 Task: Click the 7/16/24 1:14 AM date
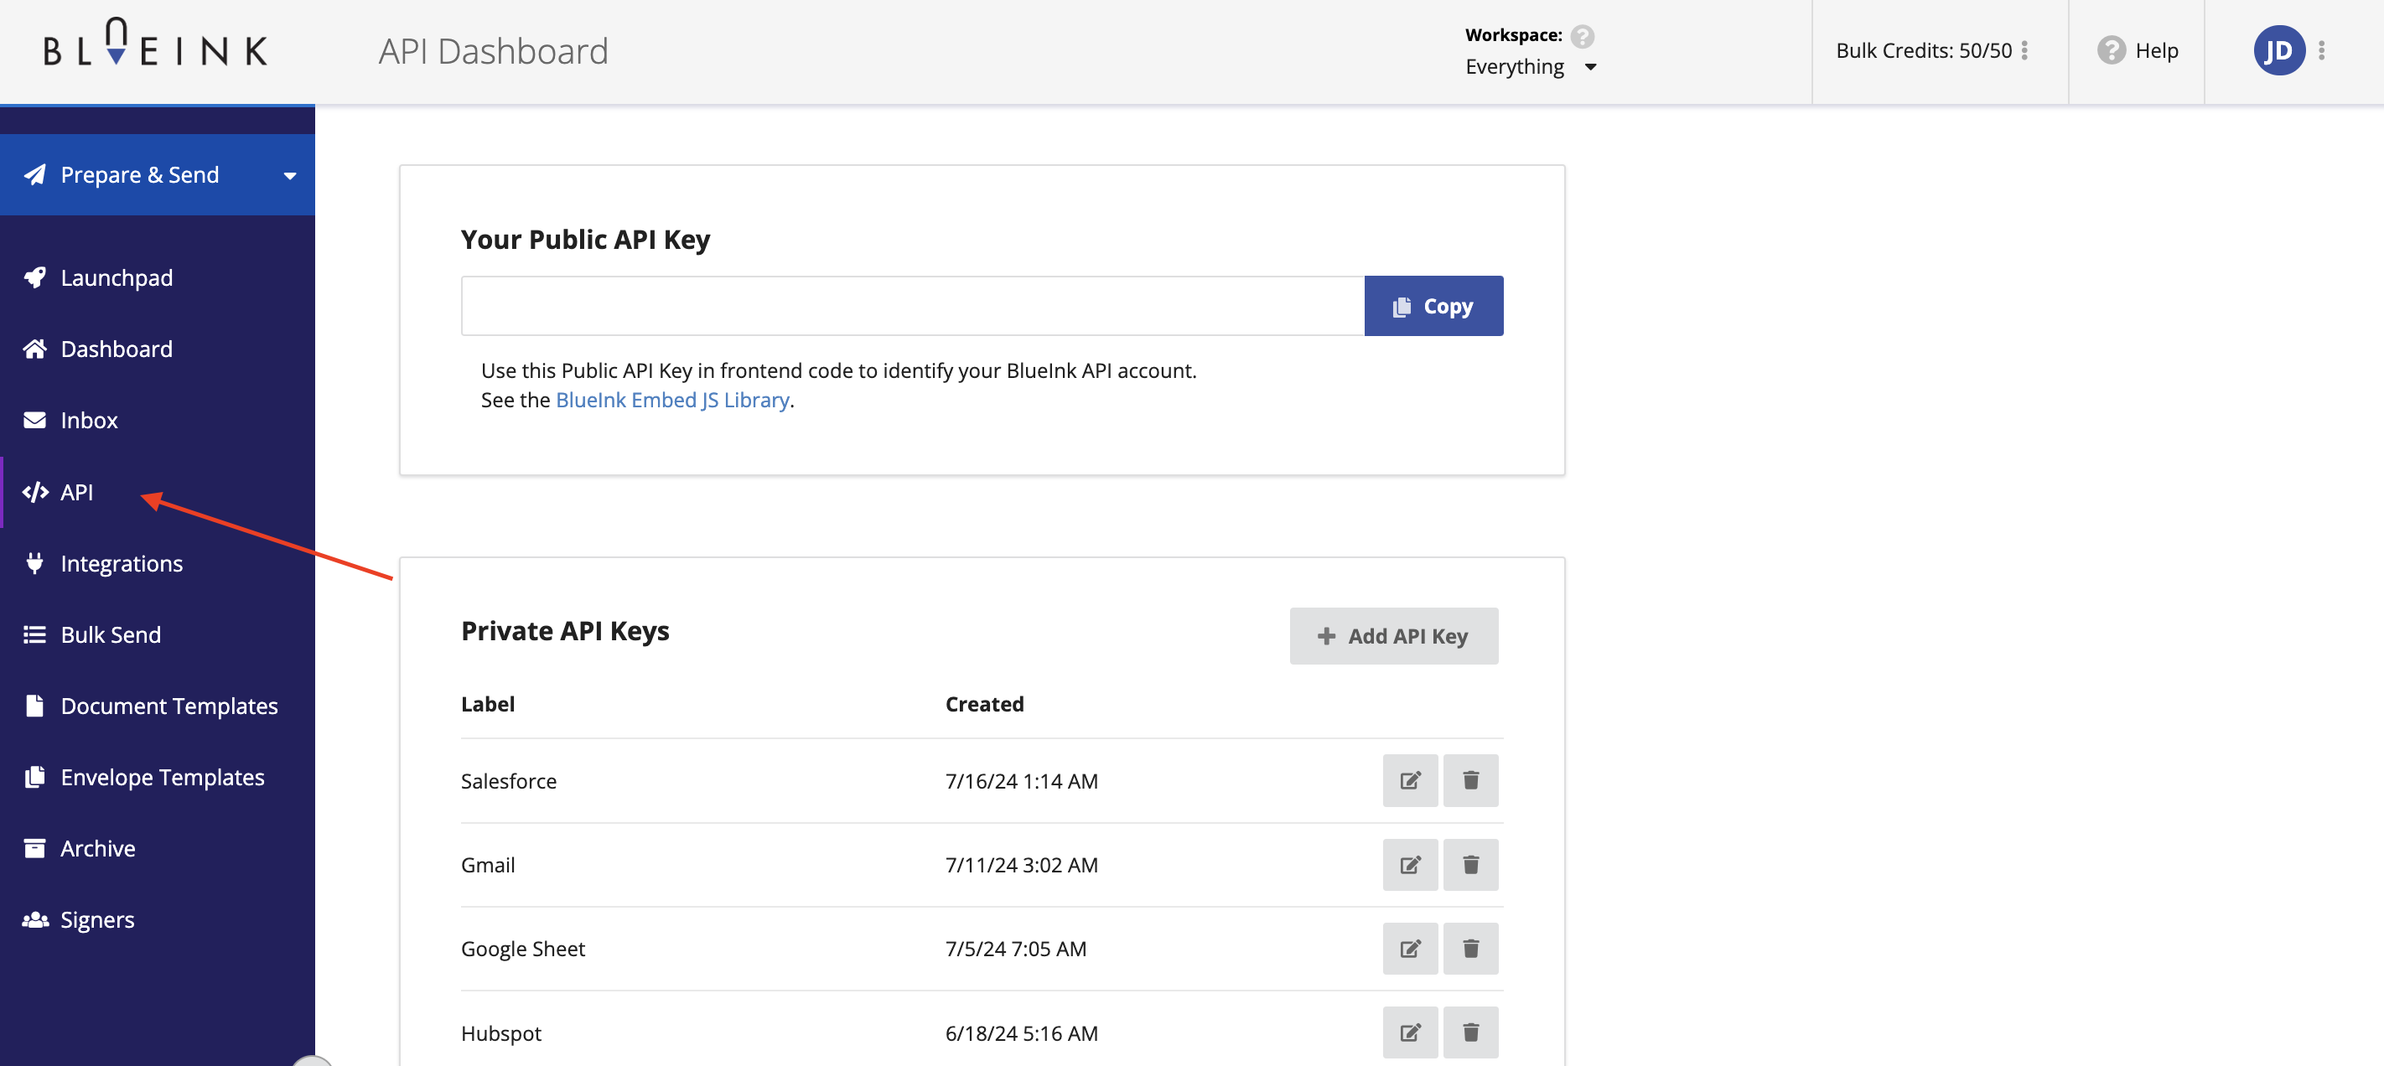pos(1022,781)
